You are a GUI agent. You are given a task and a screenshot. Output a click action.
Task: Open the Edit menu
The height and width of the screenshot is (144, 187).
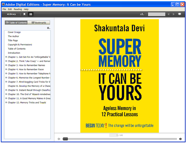[x=10, y=9]
